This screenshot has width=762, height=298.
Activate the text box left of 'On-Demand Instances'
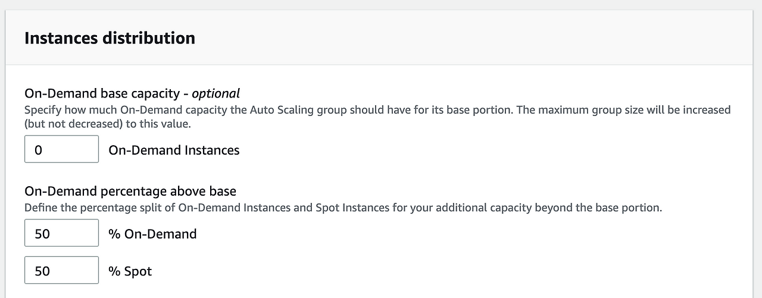point(61,149)
